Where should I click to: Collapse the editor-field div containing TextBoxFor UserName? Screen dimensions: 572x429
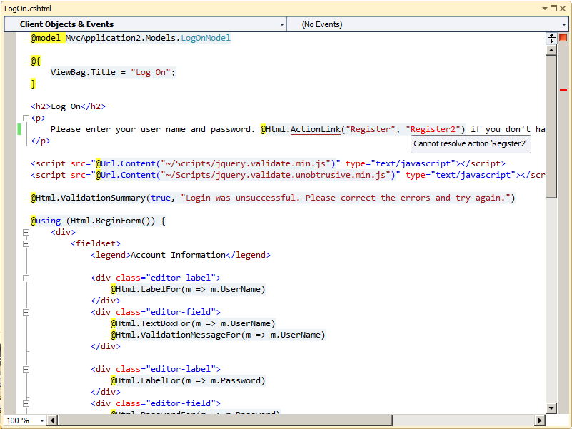pos(26,312)
